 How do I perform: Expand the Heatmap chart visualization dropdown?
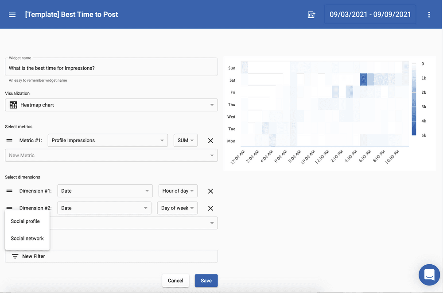tap(111, 105)
